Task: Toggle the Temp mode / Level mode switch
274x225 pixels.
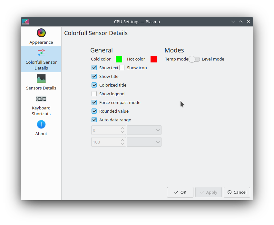Action: [194, 59]
